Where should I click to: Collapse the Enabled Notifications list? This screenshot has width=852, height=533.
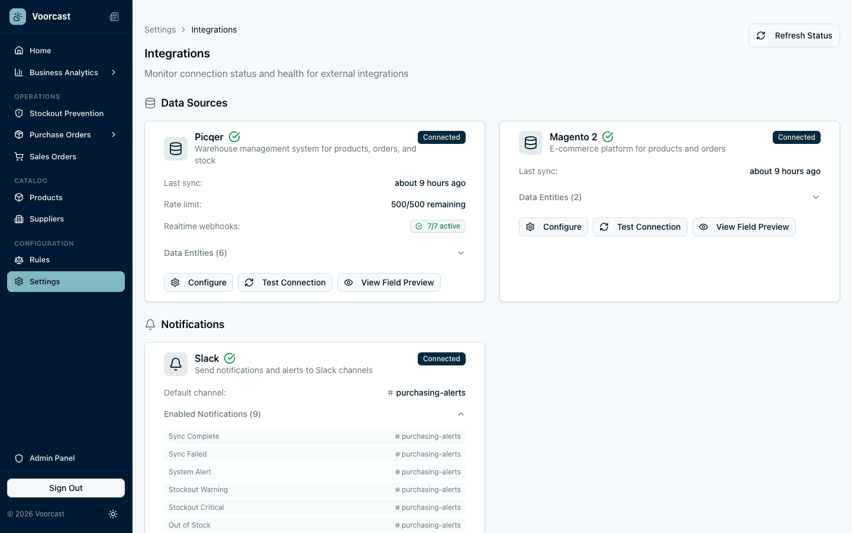click(x=461, y=414)
